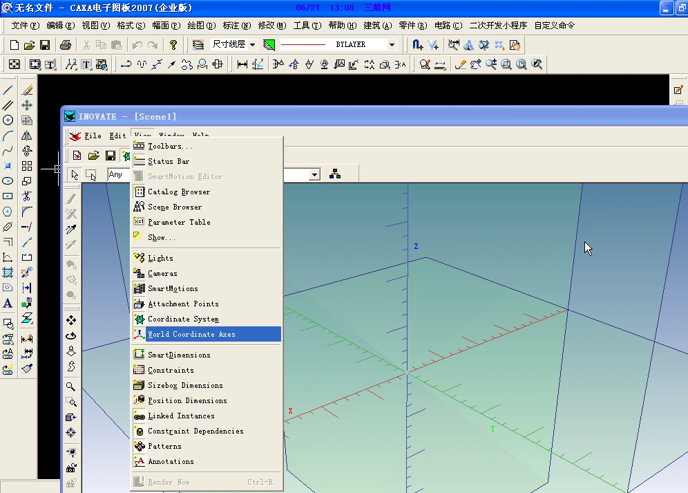This screenshot has width=688, height=493.
Task: Select the circle drawing tool
Action: [x=8, y=120]
